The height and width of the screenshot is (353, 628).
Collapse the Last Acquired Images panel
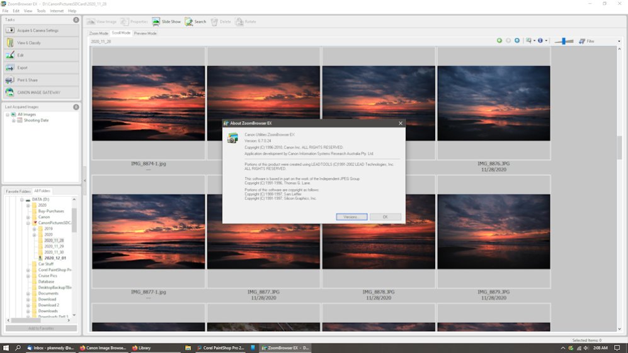[76, 107]
